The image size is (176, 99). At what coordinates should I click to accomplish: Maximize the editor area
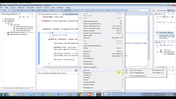150,14
